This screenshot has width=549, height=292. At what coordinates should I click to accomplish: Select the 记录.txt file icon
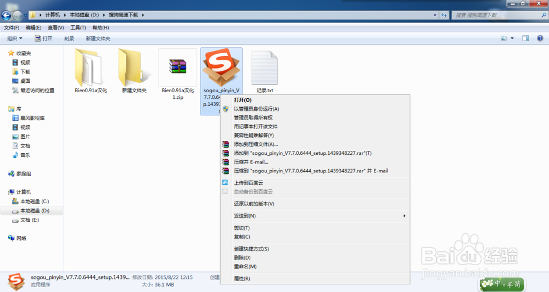(x=265, y=68)
